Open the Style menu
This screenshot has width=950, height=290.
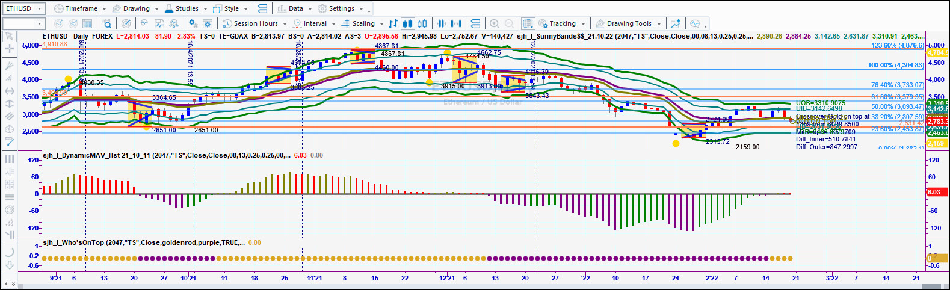point(230,8)
